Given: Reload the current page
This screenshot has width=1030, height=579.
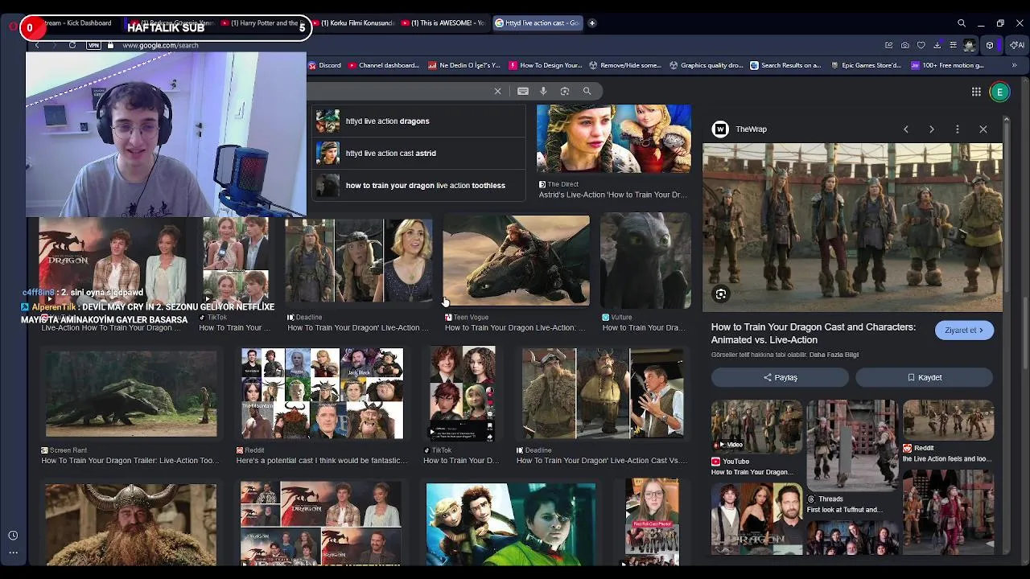Looking at the screenshot, I should coord(72,46).
